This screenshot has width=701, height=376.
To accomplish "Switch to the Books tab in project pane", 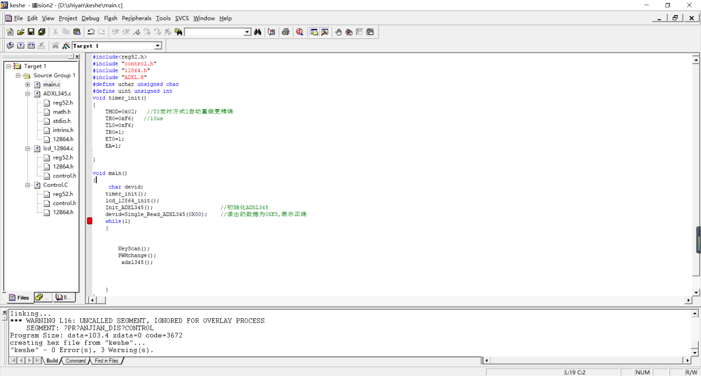I will click(x=63, y=298).
